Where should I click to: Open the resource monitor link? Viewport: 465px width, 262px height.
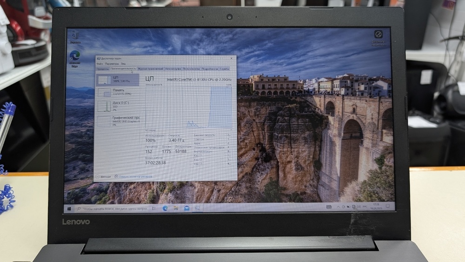click(x=133, y=176)
